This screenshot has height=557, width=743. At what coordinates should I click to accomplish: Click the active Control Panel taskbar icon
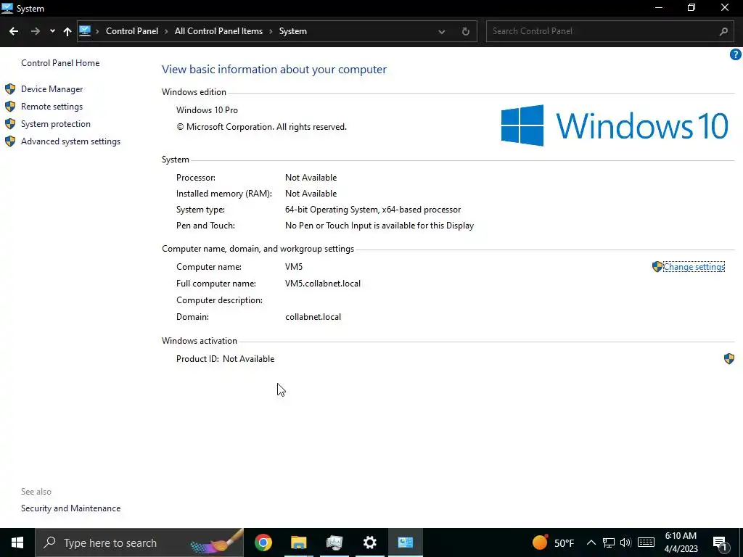point(405,542)
